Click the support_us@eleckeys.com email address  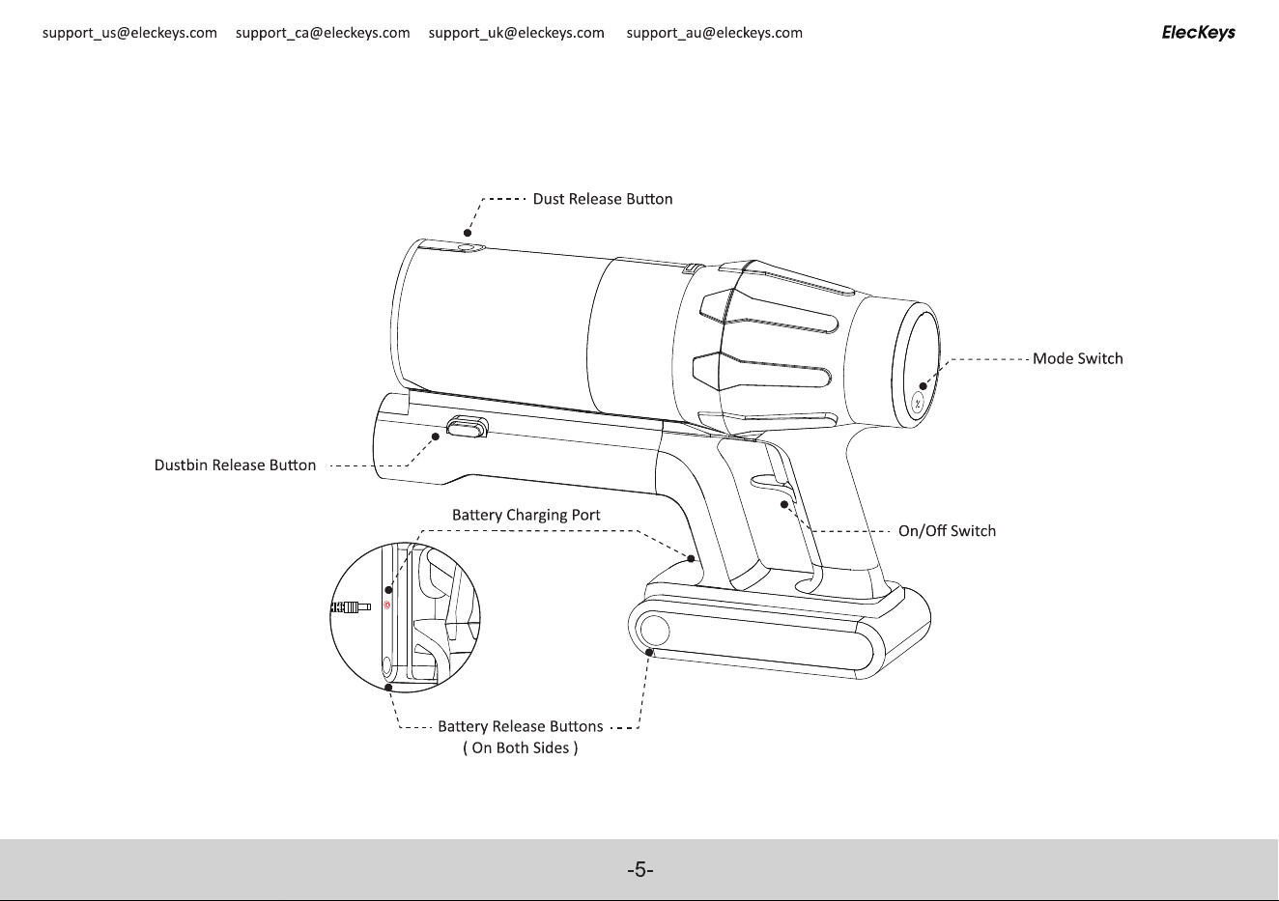pyautogui.click(x=129, y=33)
